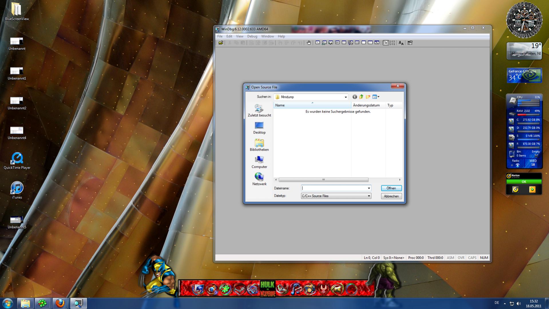
Task: Click the camera icon in the Hulk dock
Action: (x=310, y=289)
